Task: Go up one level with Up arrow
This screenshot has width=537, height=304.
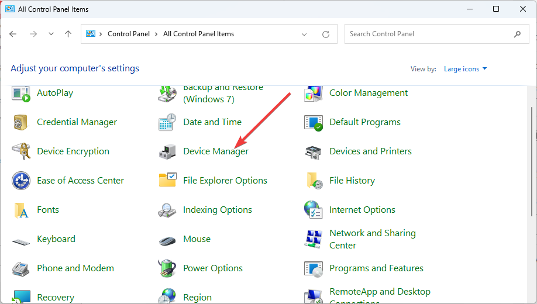Action: 68,34
